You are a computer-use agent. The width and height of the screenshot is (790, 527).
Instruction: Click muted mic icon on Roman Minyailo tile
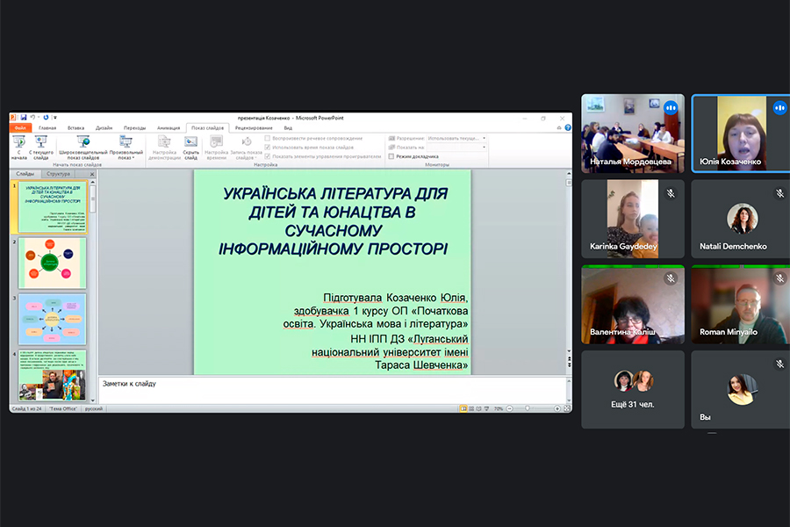780,278
